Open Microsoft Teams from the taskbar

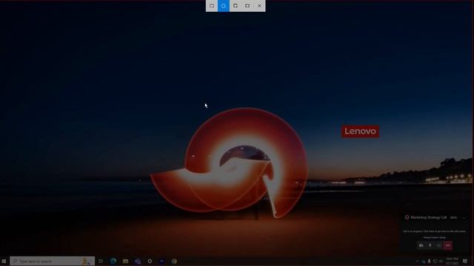pos(138,261)
